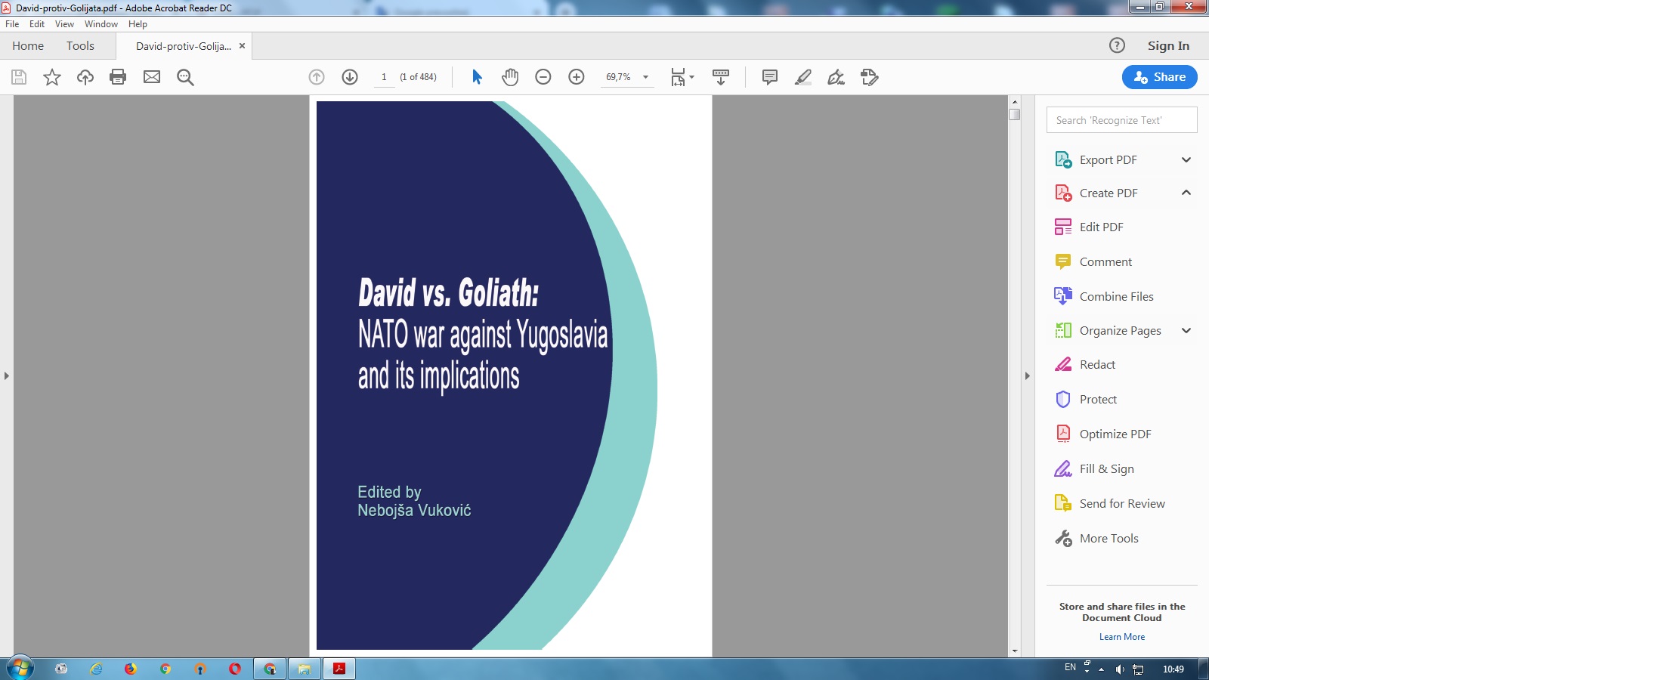1679x680 pixels.
Task: Select the Hand pan tool
Action: [x=510, y=77]
